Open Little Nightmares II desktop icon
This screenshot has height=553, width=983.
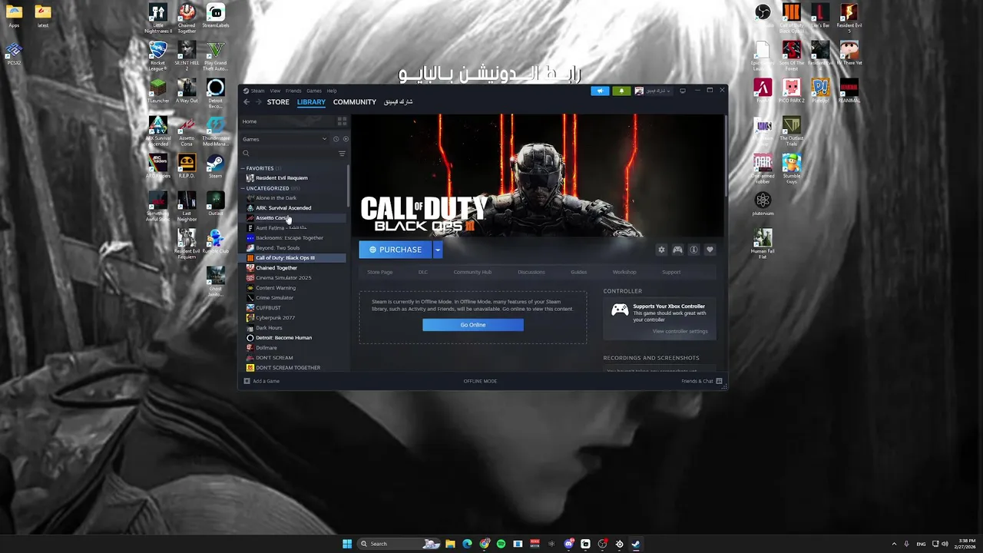point(157,18)
